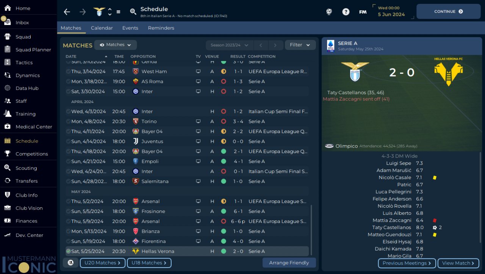This screenshot has width=485, height=274.
Task: Click the search magnifier icon
Action: point(133,12)
